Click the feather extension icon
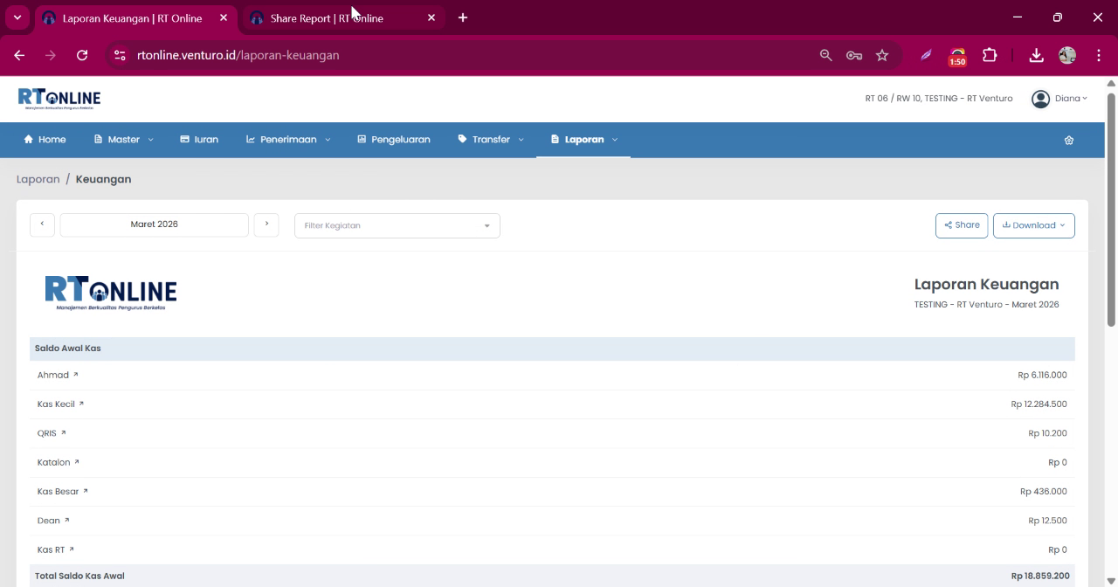Image resolution: width=1118 pixels, height=587 pixels. 926,55
